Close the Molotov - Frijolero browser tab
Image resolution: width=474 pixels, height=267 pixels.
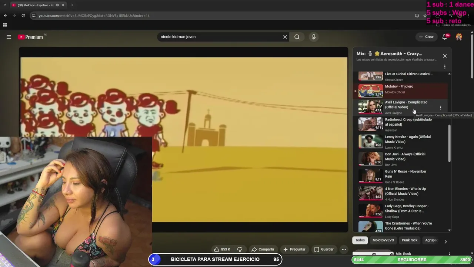(x=63, y=5)
